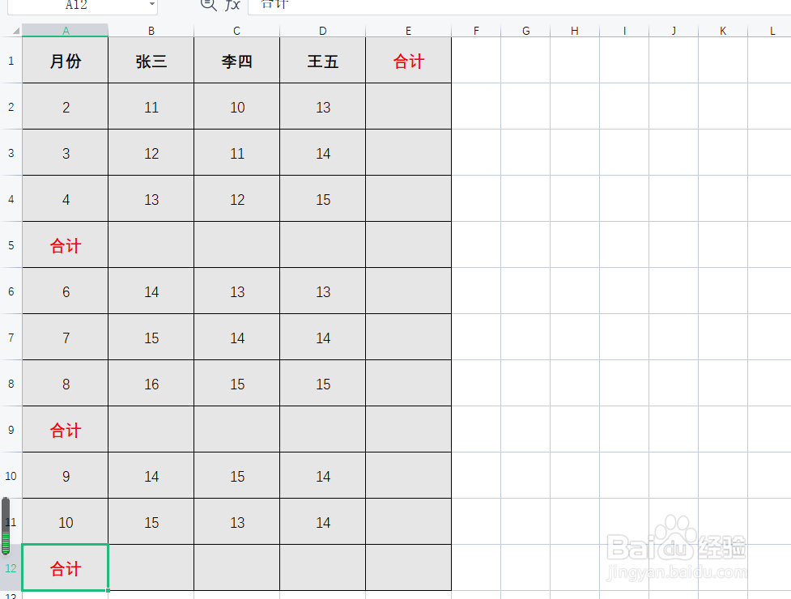Click the select-all corner triangle
Screen dimensions: 791x599
click(15, 32)
